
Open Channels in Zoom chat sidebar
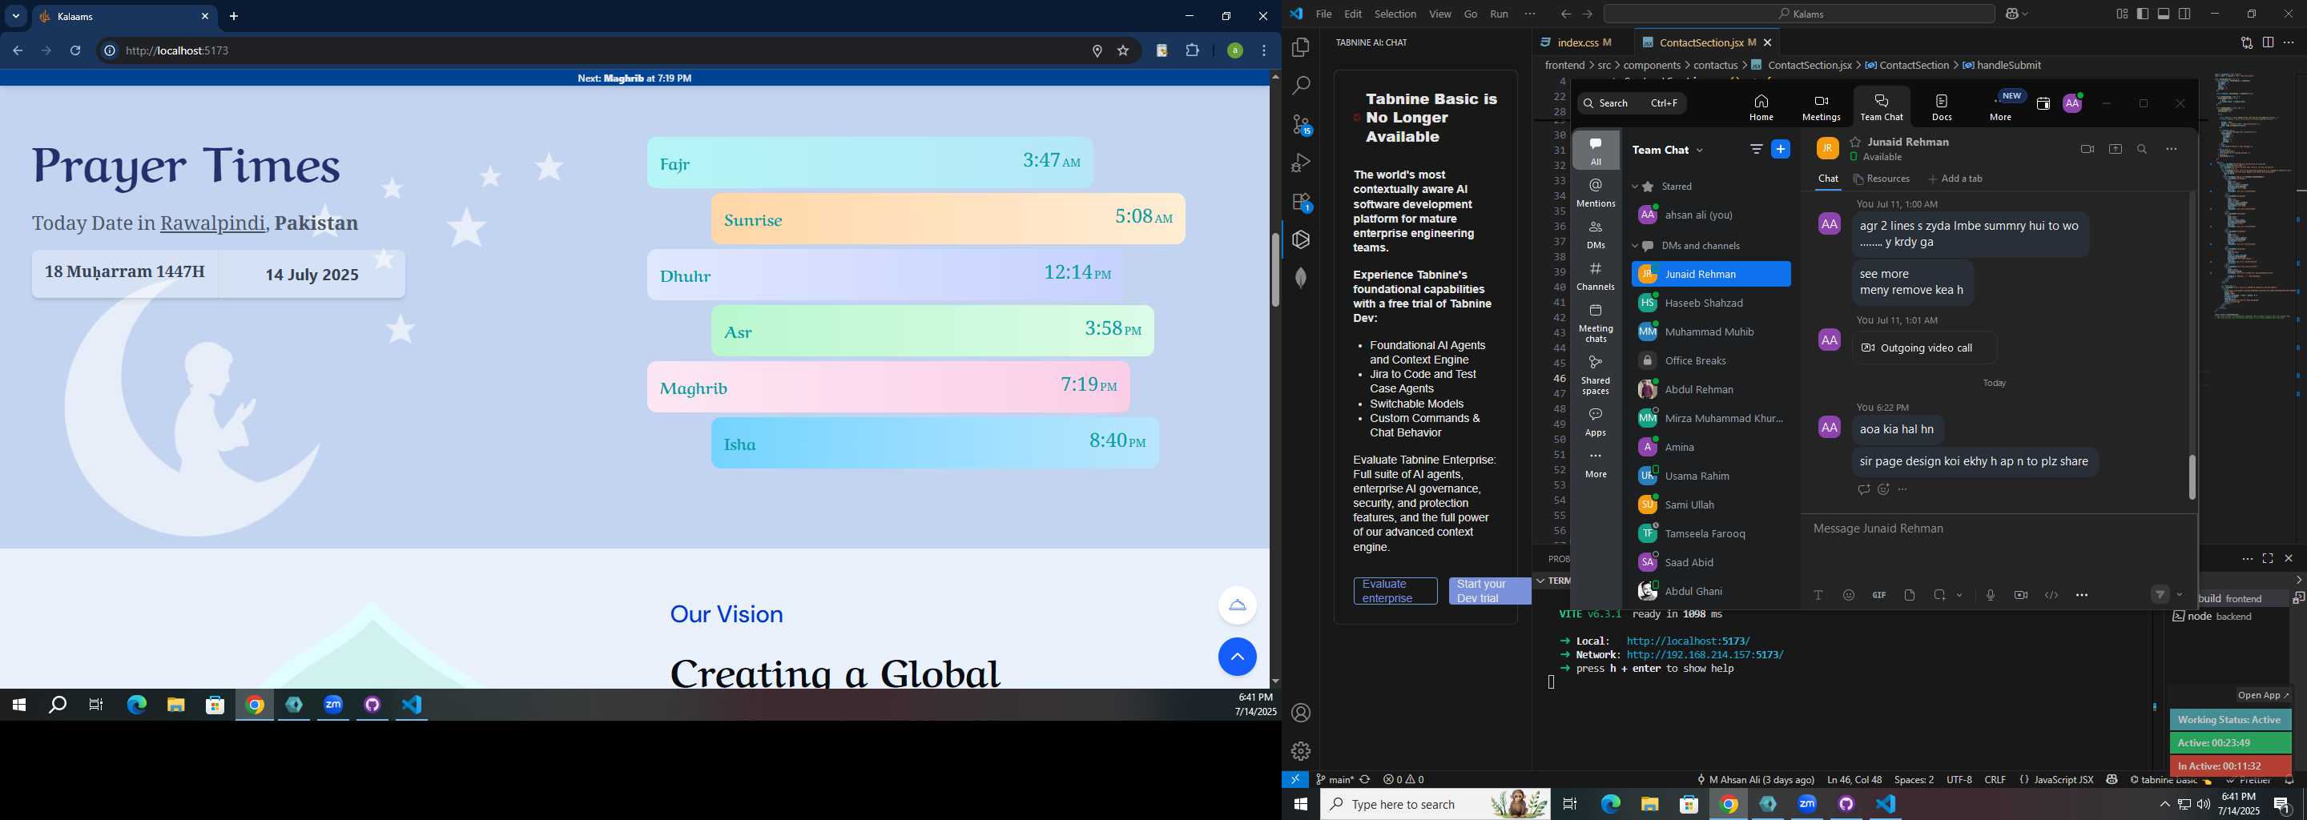tap(1596, 275)
